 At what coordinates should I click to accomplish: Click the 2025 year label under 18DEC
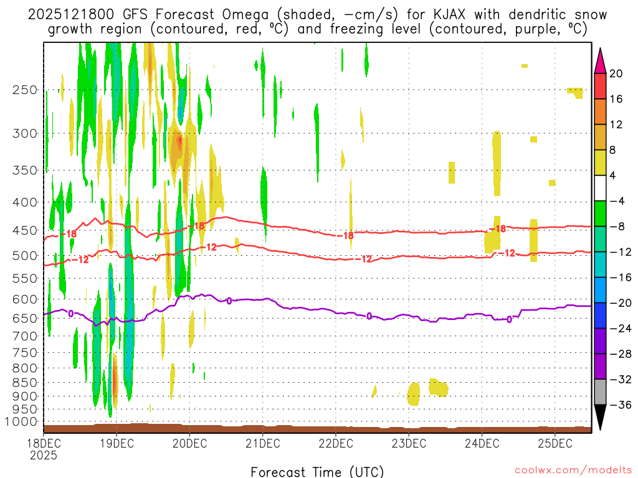pyautogui.click(x=44, y=456)
